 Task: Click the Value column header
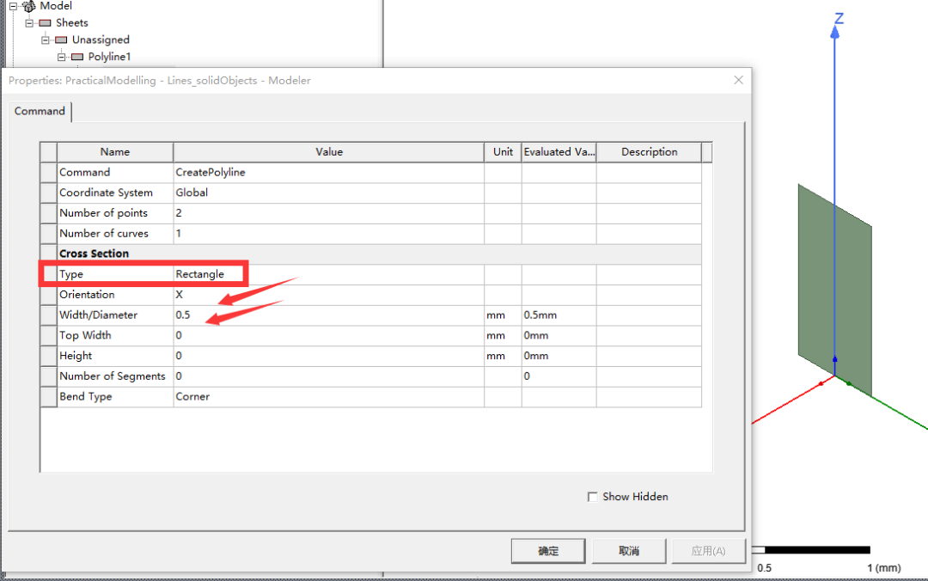point(328,152)
